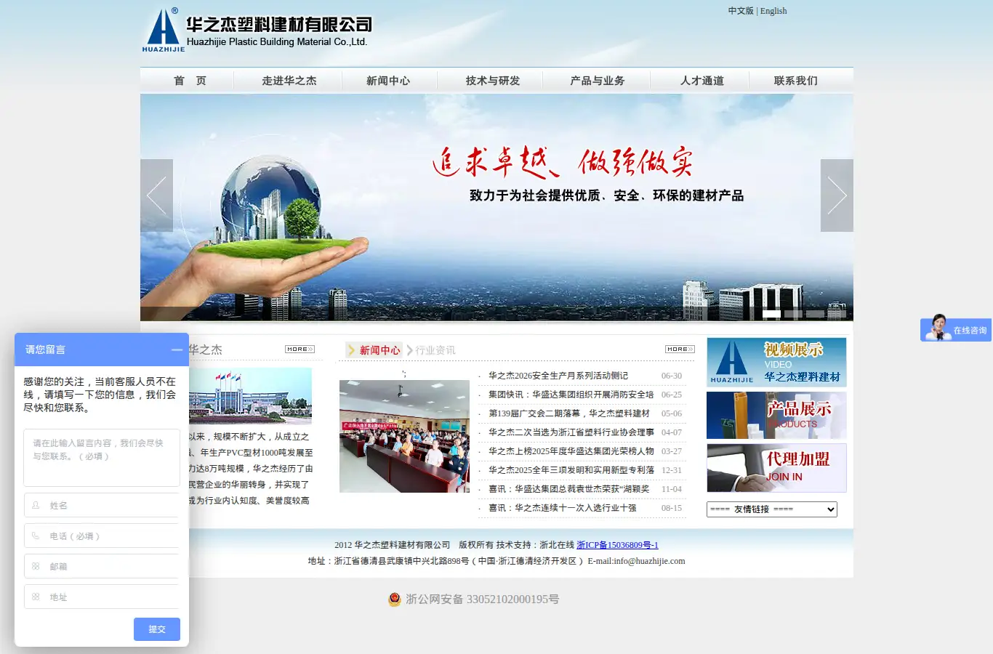Click the 请您留言 panel header

coord(102,350)
